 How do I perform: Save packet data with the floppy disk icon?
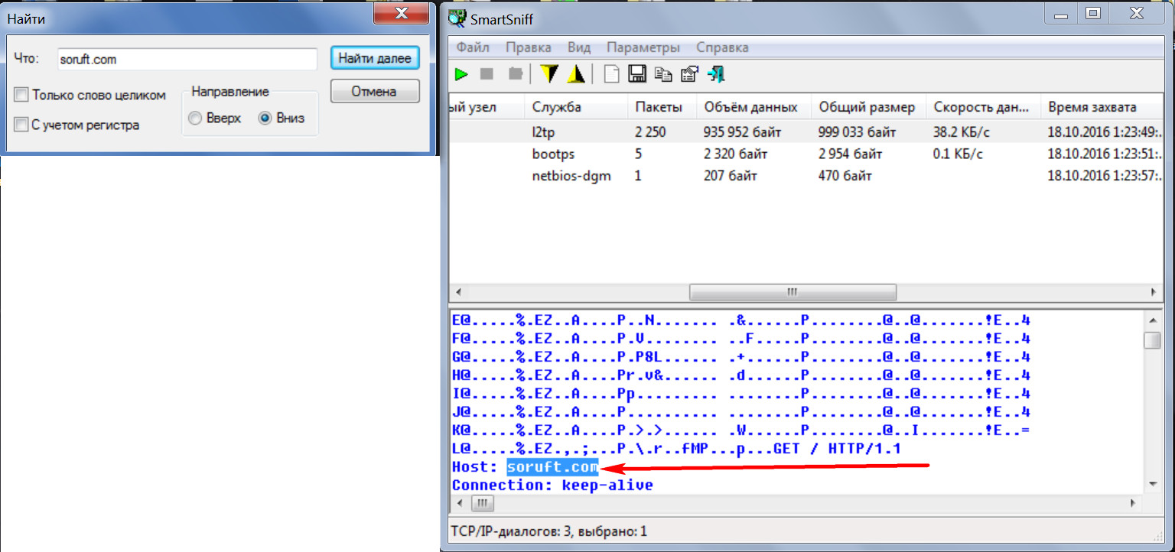pyautogui.click(x=637, y=74)
